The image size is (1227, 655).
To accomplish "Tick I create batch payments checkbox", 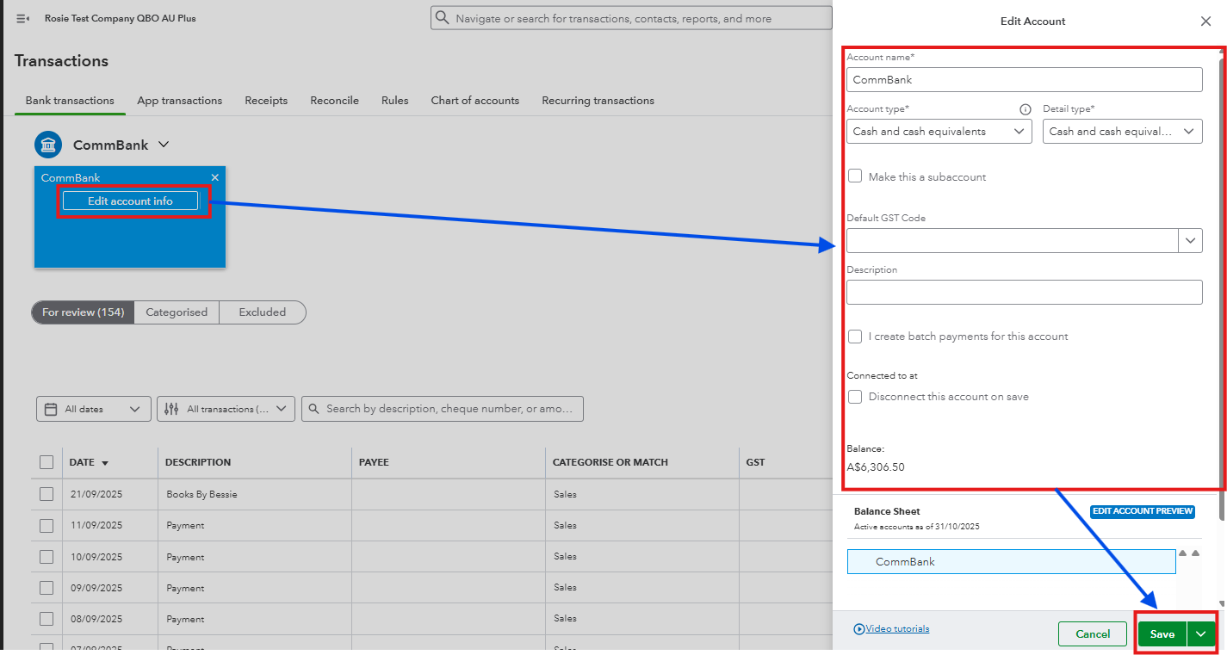I will (x=855, y=337).
